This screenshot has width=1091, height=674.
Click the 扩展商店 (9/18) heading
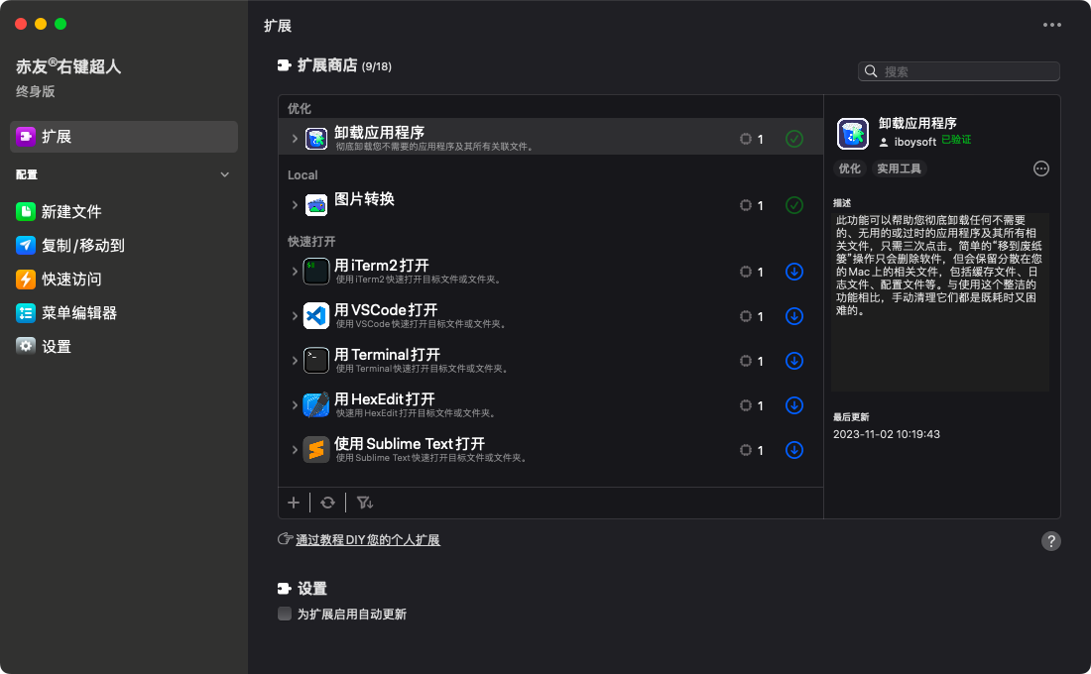(344, 65)
